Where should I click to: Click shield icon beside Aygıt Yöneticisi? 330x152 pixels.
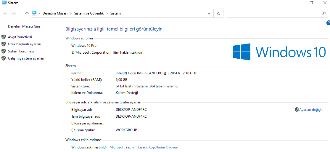(x=4, y=37)
